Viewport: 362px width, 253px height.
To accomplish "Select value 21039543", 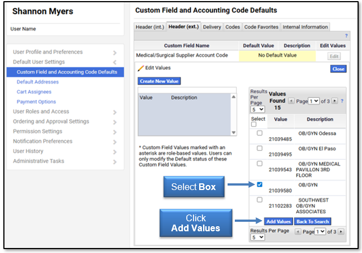I will [280, 169].
